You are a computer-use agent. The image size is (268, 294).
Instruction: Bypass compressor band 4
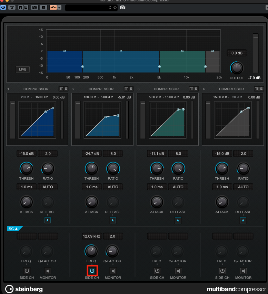tap(257, 89)
